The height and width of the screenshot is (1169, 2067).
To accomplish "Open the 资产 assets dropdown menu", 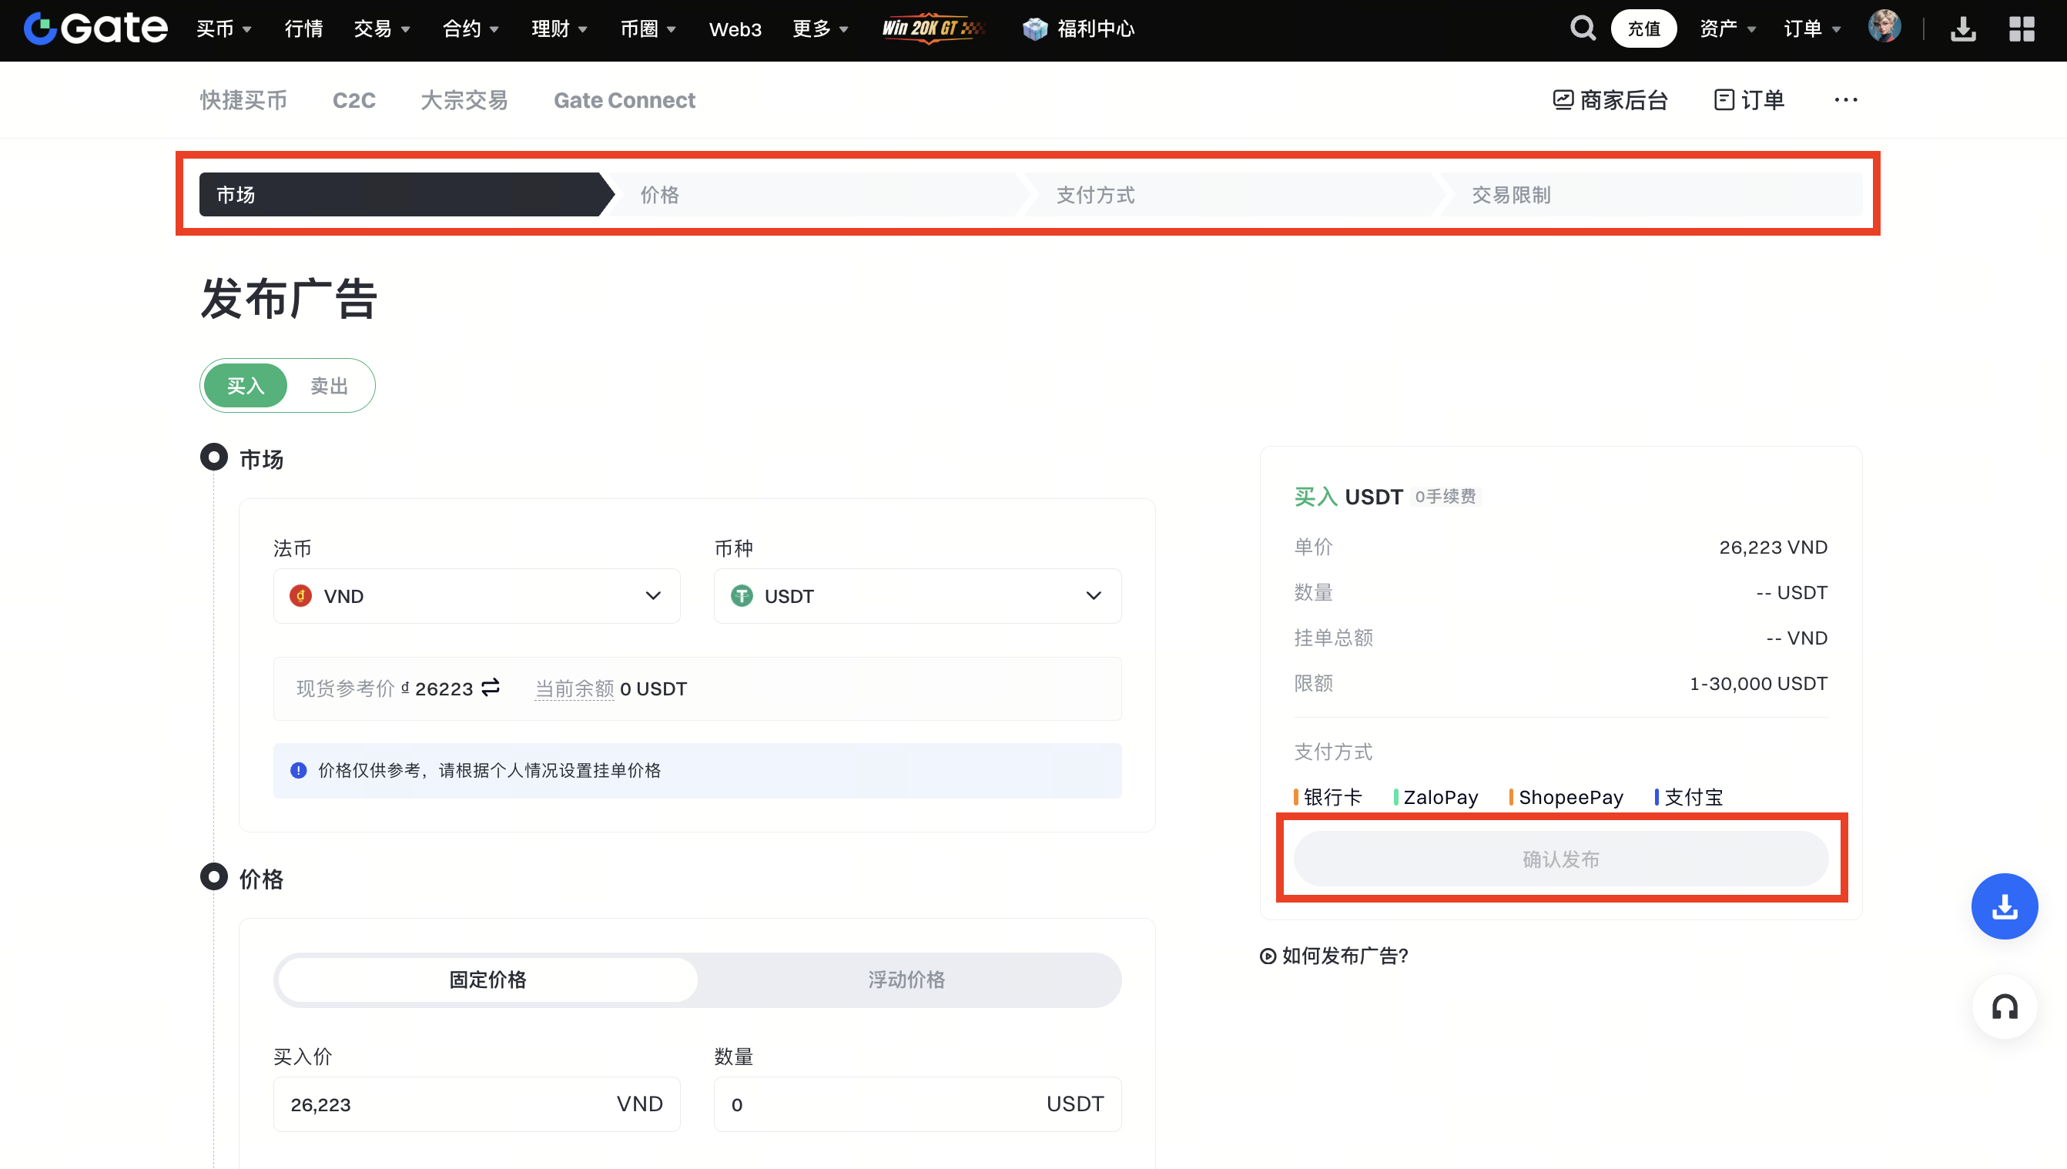I will click(x=1727, y=29).
